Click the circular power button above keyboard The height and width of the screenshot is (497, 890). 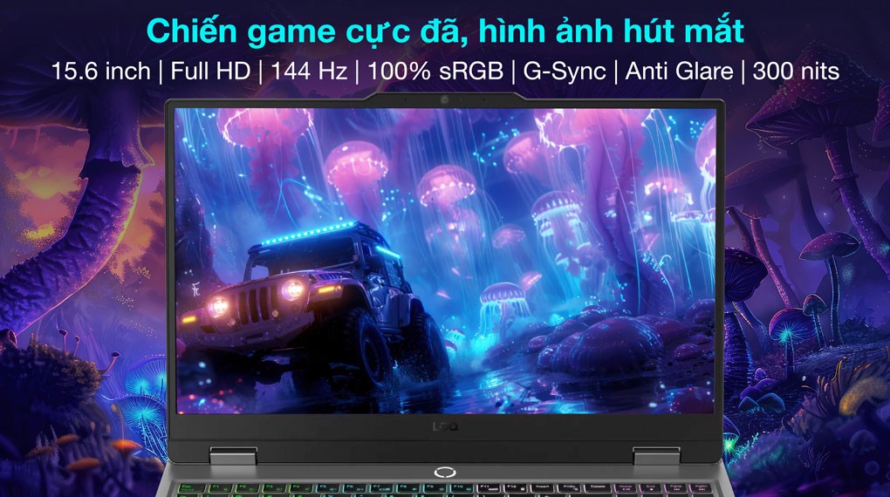445,472
